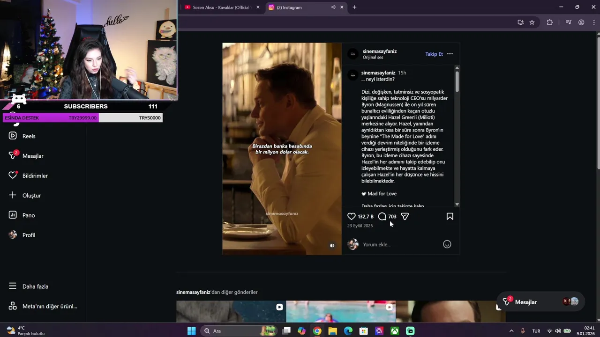
Task: Click the Takip Et follow button
Action: [434, 54]
